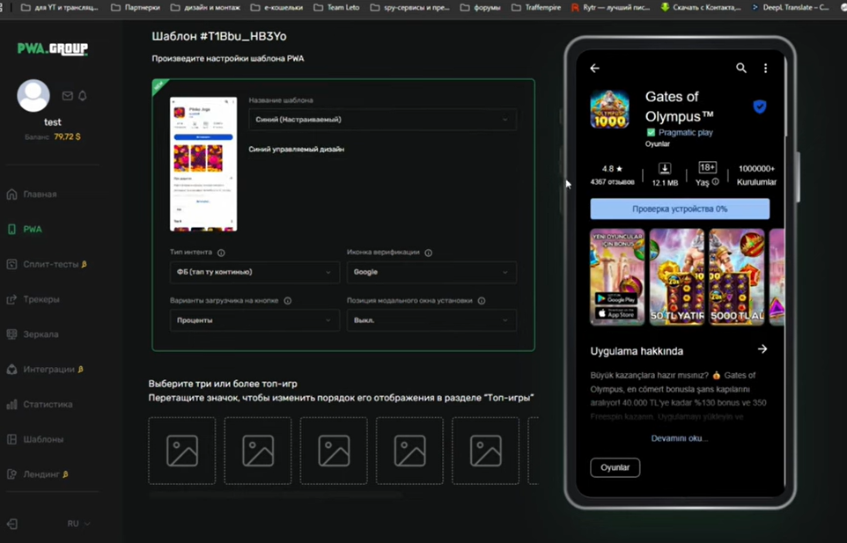Open Traffempire bookmarks folder
Viewport: 847px width, 543px height.
pos(536,8)
